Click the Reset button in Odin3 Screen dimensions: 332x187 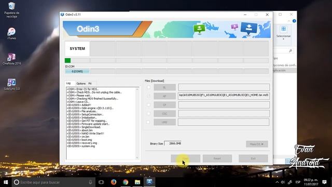pyautogui.click(x=217, y=158)
